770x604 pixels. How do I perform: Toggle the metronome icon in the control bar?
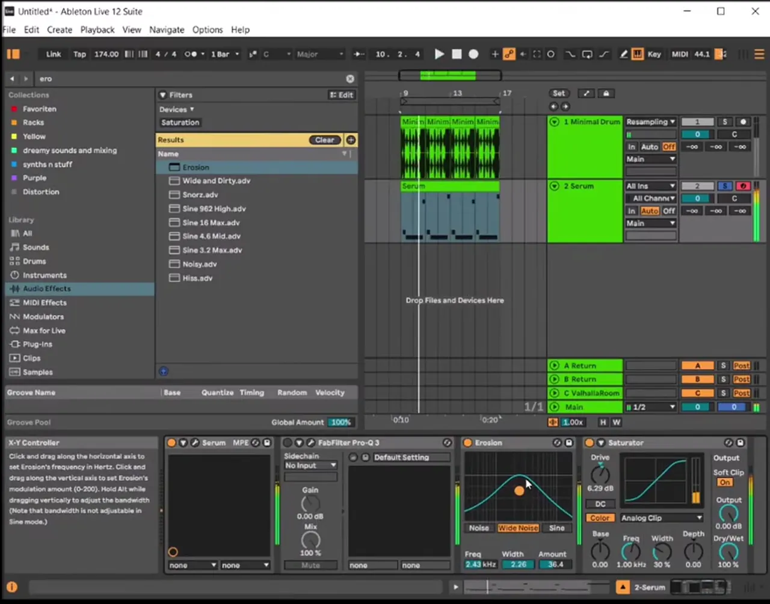[191, 54]
